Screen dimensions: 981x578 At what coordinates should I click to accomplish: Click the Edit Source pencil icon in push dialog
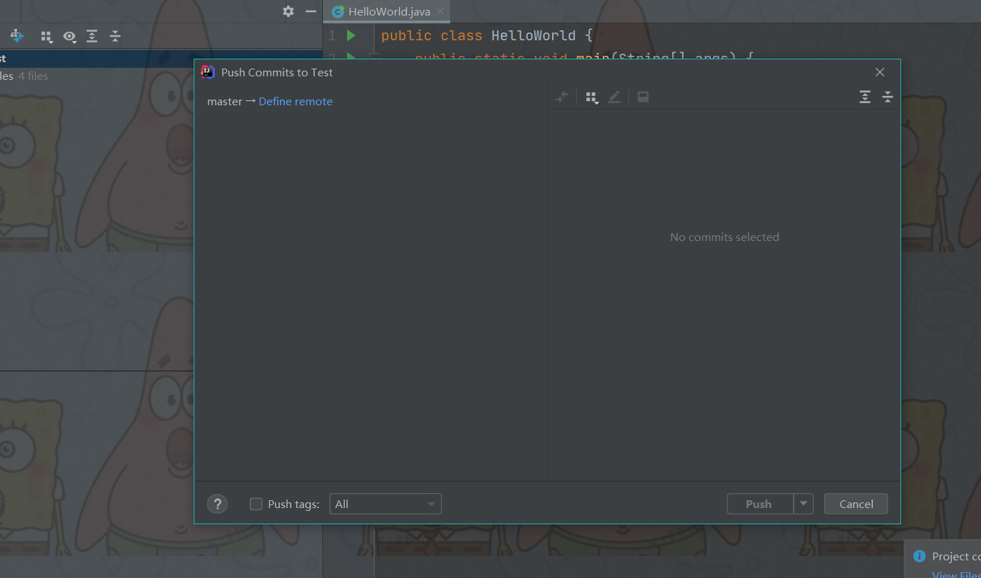[x=614, y=97]
